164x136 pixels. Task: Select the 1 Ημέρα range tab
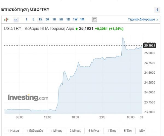13,131
